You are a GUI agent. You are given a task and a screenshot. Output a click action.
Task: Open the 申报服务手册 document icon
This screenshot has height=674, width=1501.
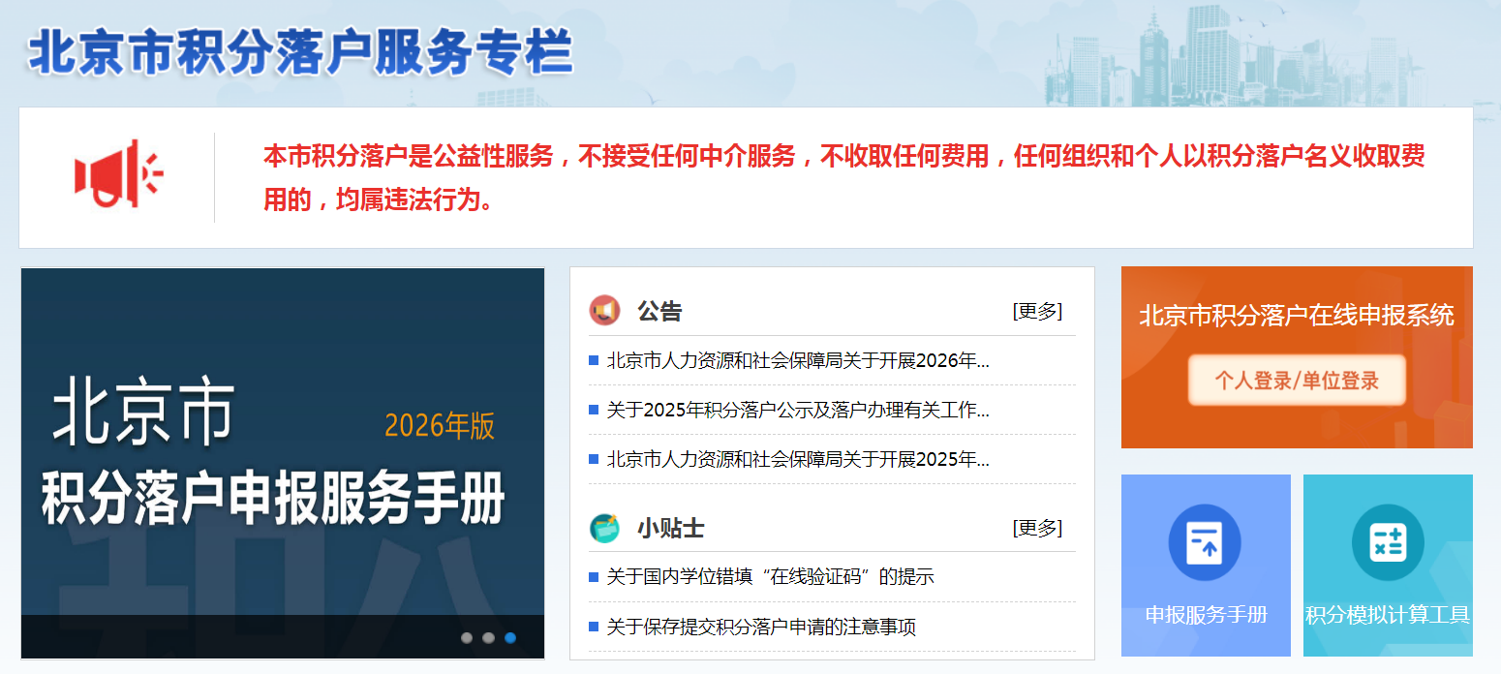coord(1205,542)
